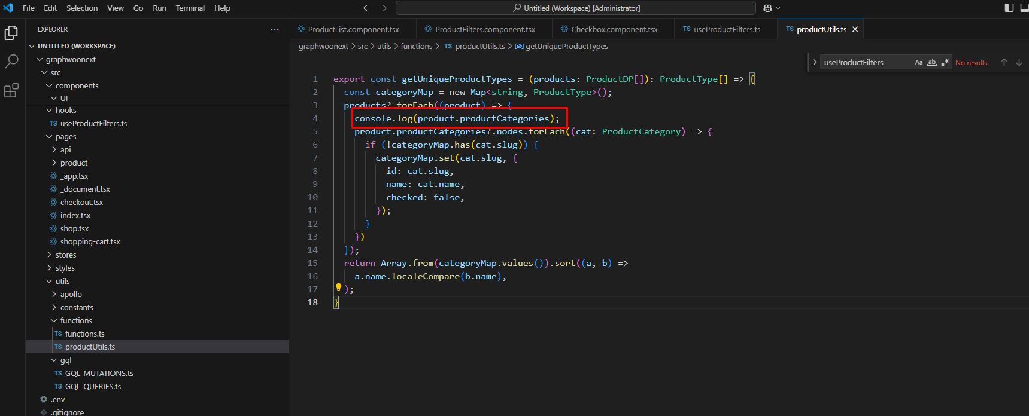Toggle Match Case in find widget
The height and width of the screenshot is (416, 1029).
[919, 62]
